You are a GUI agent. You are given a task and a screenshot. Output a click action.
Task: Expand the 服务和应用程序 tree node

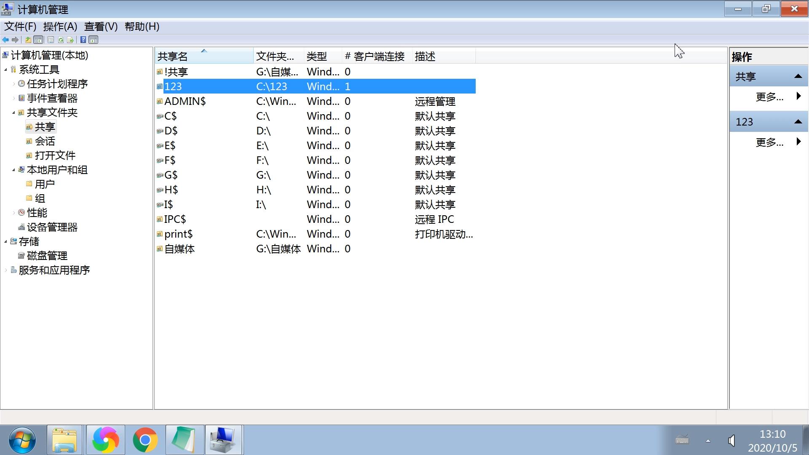pos(6,270)
